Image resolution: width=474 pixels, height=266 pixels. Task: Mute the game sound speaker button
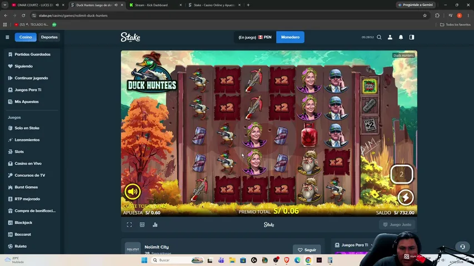(132, 192)
